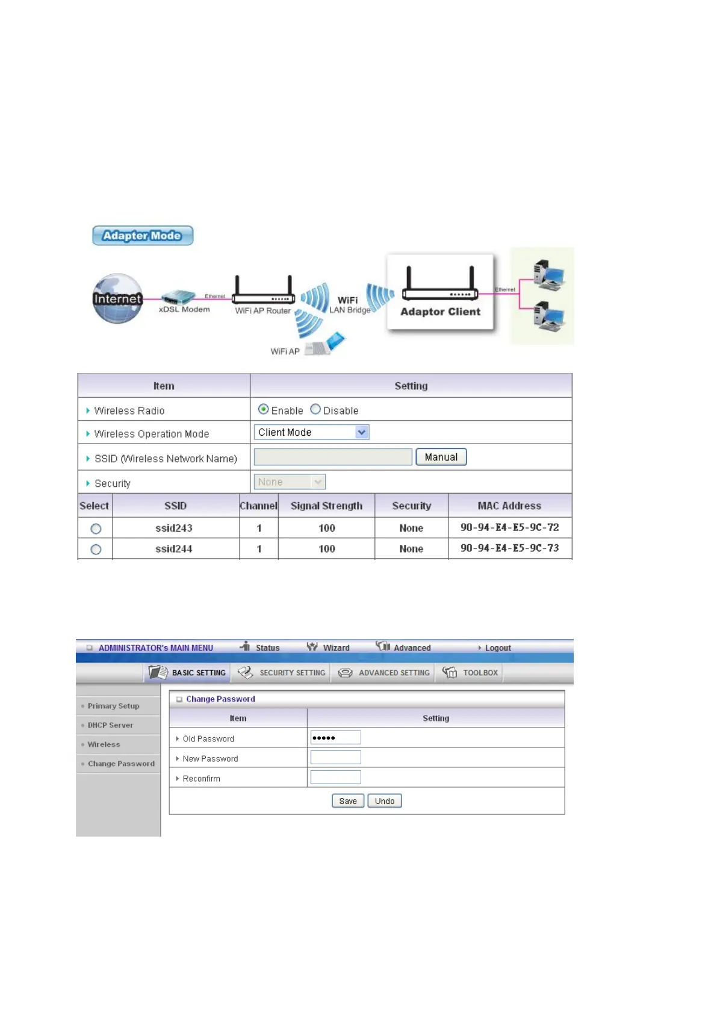The height and width of the screenshot is (1015, 717).
Task: Click MAC address 90-94-E4-E5-9C-73
Action: click(x=510, y=548)
